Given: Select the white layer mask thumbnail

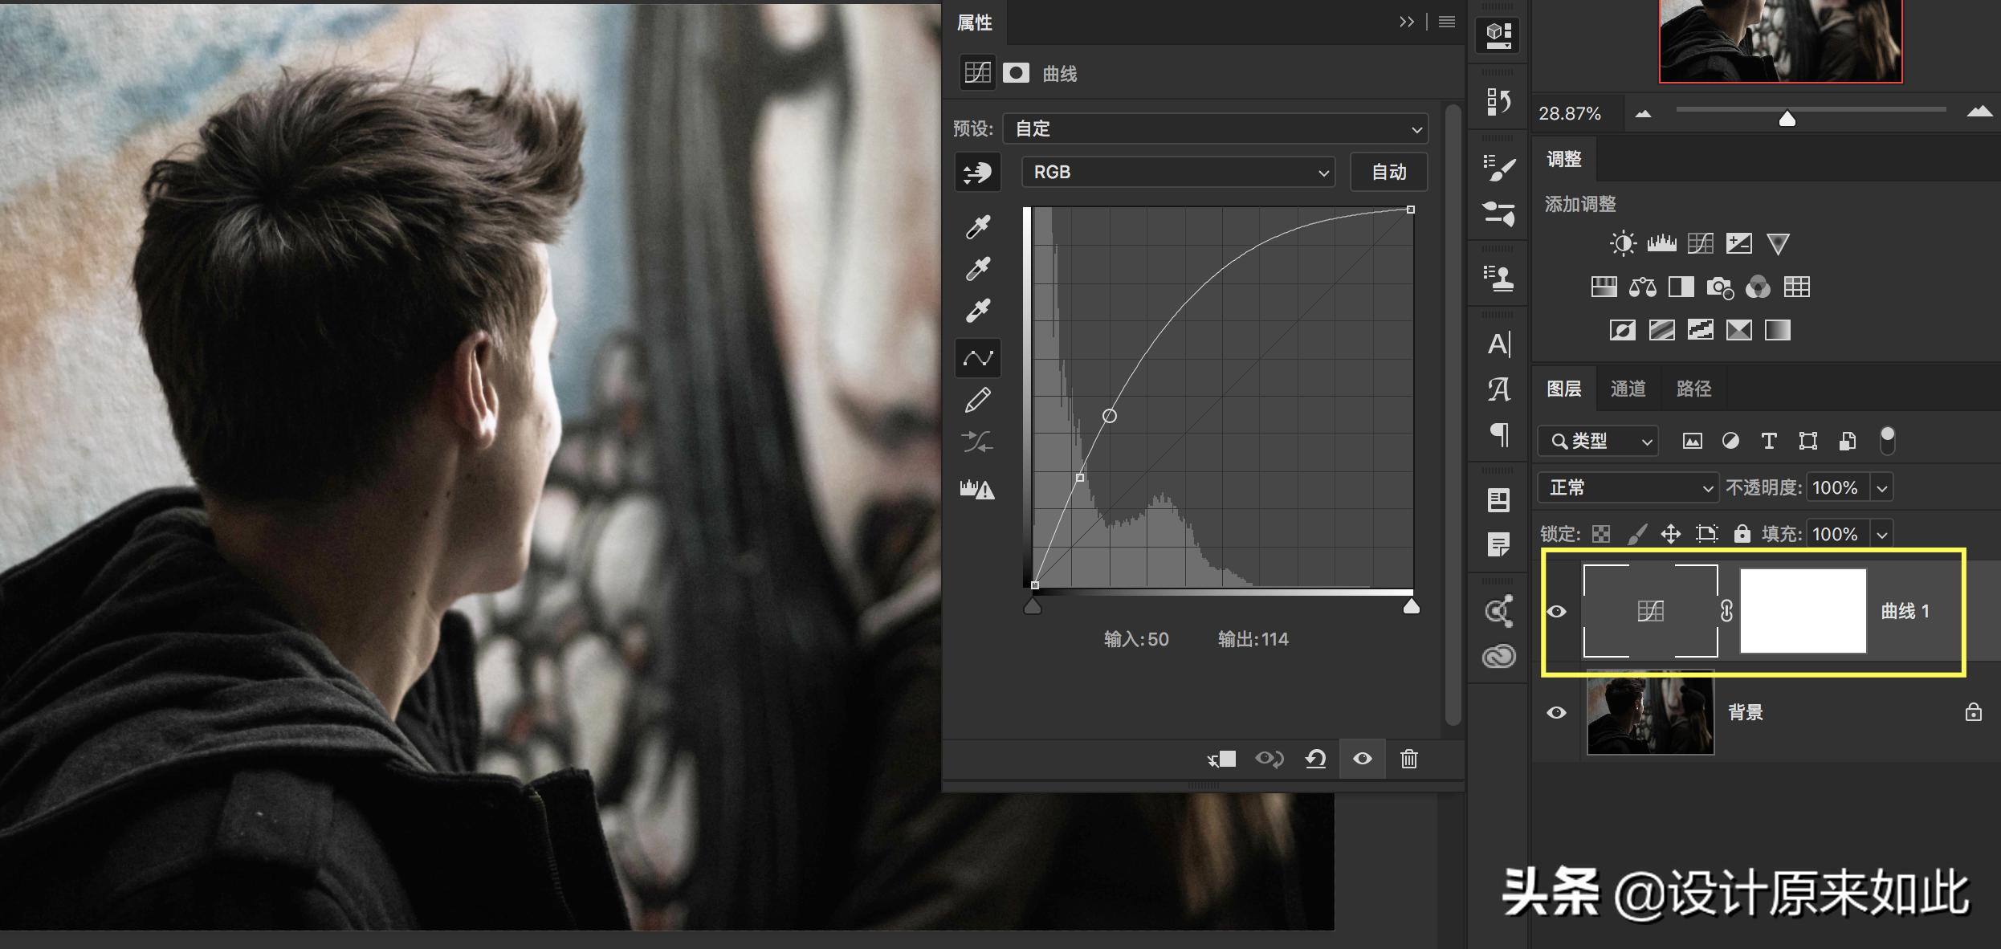Looking at the screenshot, I should (x=1803, y=611).
